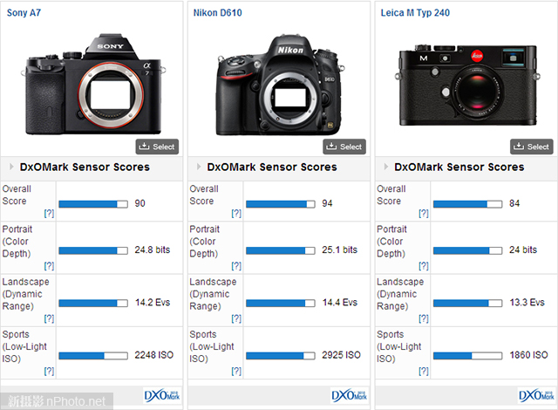Click Nikon D610 dynamic range bar 14.4 Evs

pos(281,303)
